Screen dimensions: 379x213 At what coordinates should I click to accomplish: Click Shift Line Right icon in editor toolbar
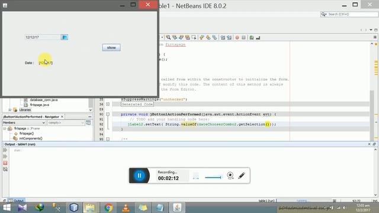coord(229,37)
